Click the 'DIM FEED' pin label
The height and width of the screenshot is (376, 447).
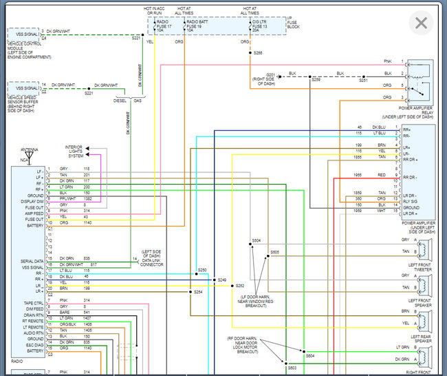pyautogui.click(x=35, y=309)
